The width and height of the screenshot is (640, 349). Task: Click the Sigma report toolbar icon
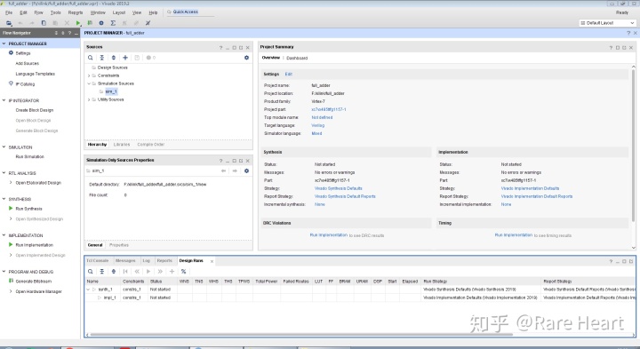pos(113,23)
